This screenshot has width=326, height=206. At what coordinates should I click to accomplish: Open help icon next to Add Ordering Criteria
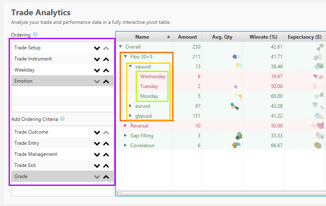62,119
